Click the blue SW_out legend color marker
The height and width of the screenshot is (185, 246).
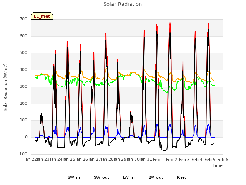(x=88, y=178)
